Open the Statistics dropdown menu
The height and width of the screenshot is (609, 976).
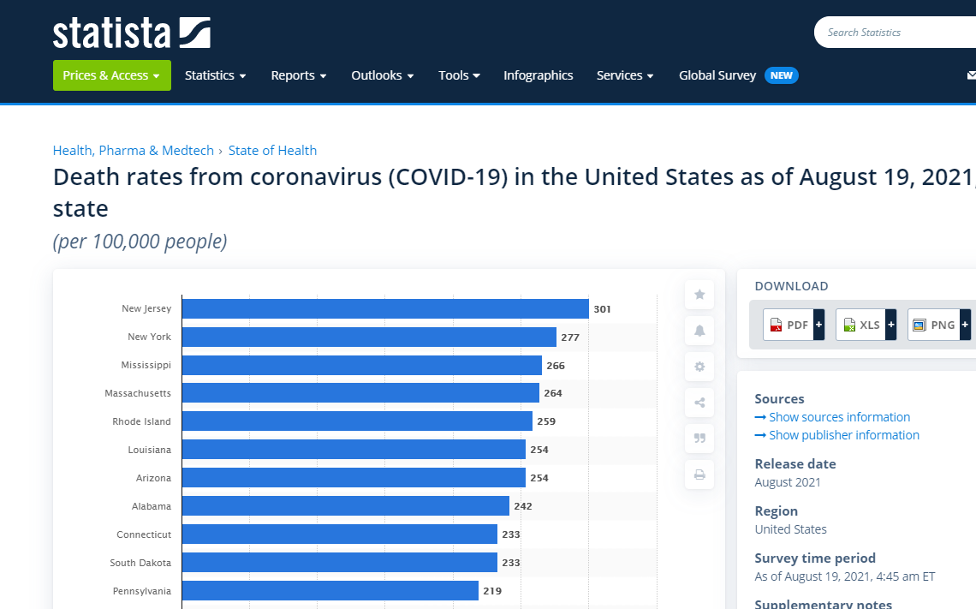[x=215, y=75]
